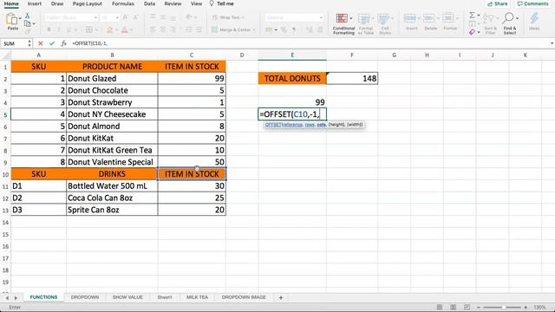Click the Font Color letter icon
Viewport: 555px width, 312px height.
(124, 29)
